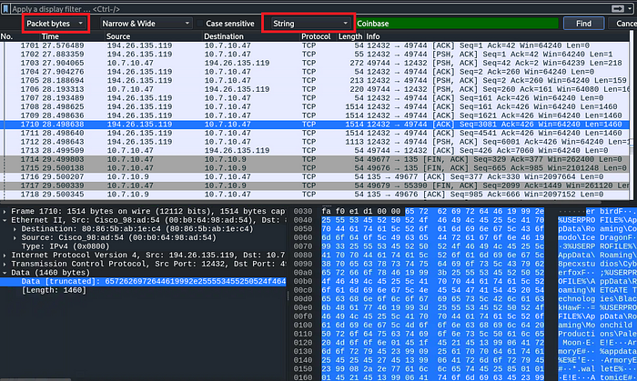Toggle the Case sensitive checkbox
Screen dimensions: 637x381
point(199,24)
